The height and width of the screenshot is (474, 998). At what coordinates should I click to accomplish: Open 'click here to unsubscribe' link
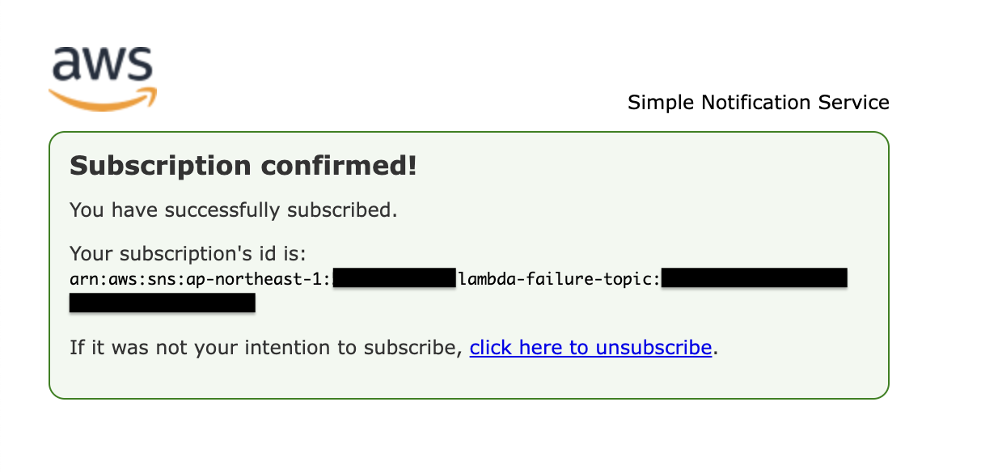tap(590, 347)
